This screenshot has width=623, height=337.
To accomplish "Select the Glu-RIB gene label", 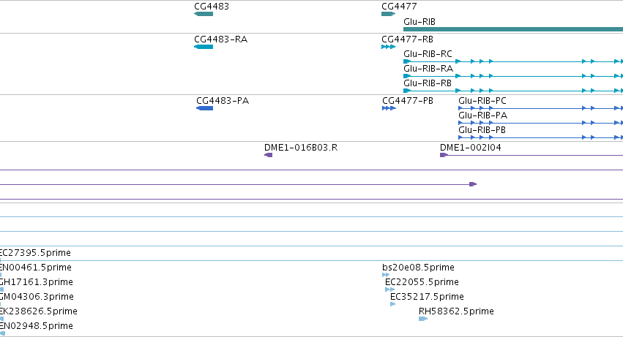I will tap(419, 22).
